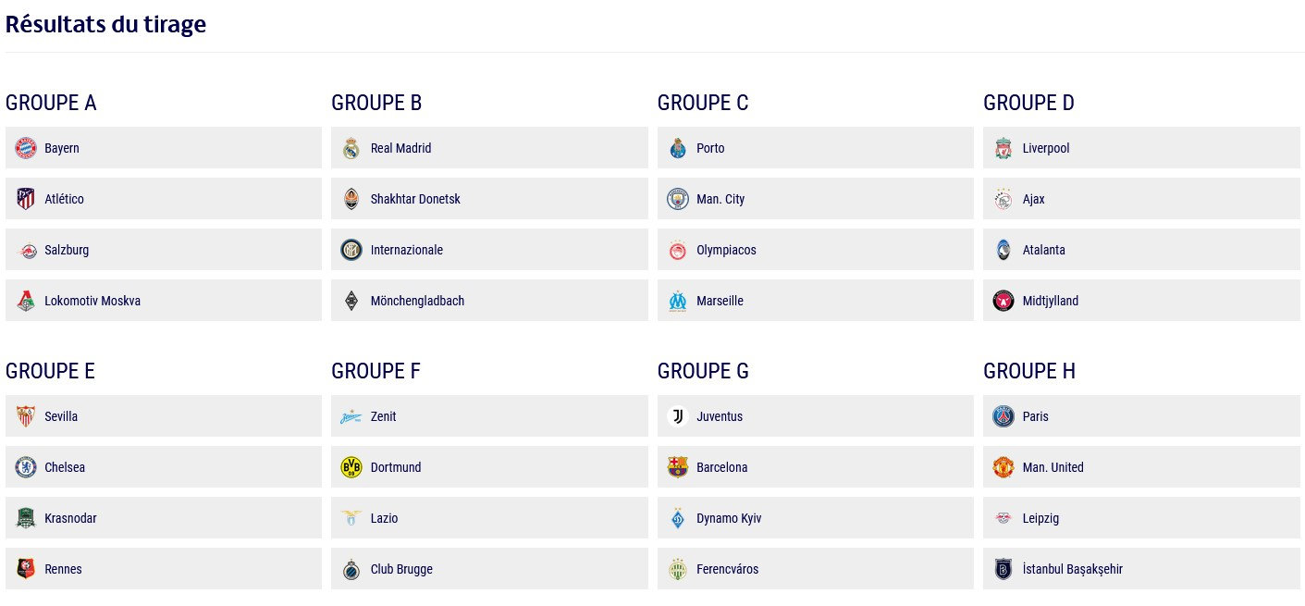
Task: Click the Internazionale badge icon
Action: (351, 250)
